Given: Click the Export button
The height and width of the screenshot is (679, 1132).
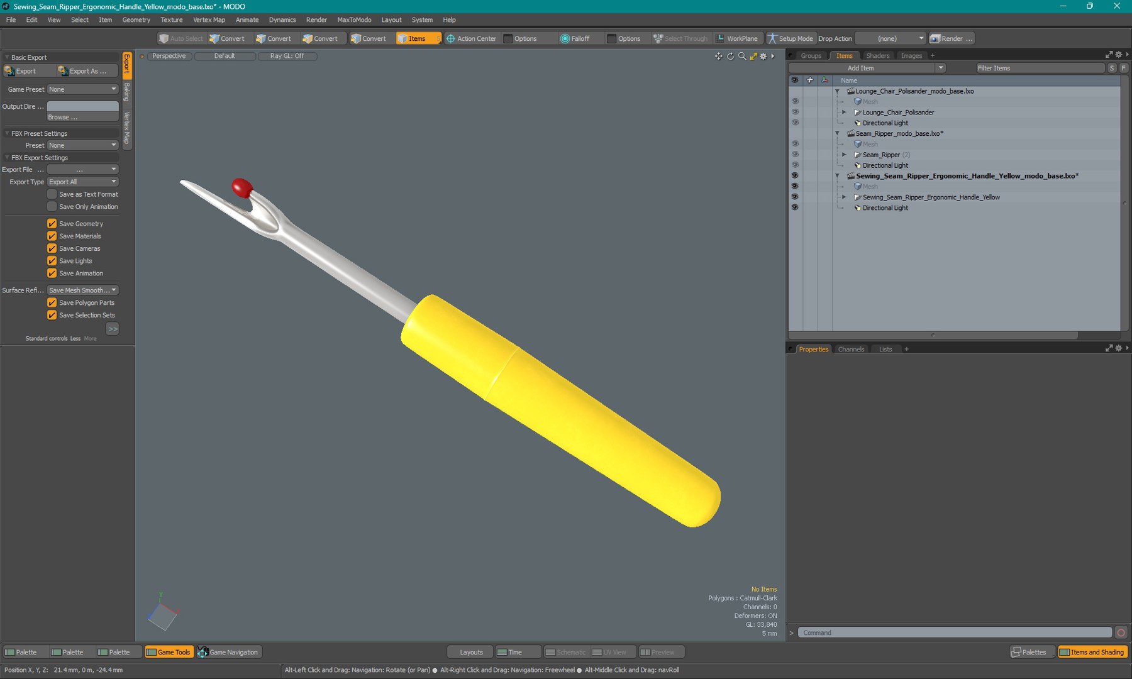Looking at the screenshot, I should (29, 71).
